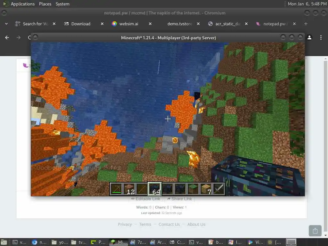
Task: Open the "[..." taskbar item
Action: (275, 242)
